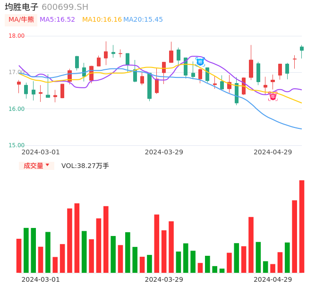Toggle the MA10:16.16 legend label
This screenshot has height=286, width=324.
(x=102, y=20)
